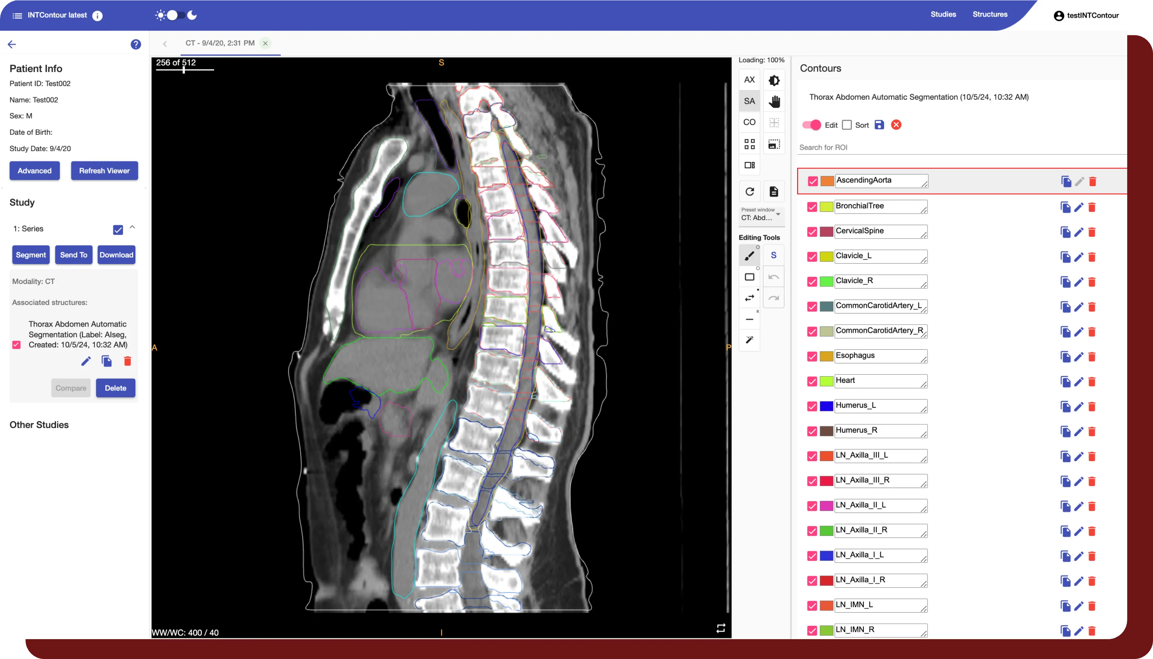Click the Segment button
Image resolution: width=1153 pixels, height=659 pixels.
click(30, 255)
